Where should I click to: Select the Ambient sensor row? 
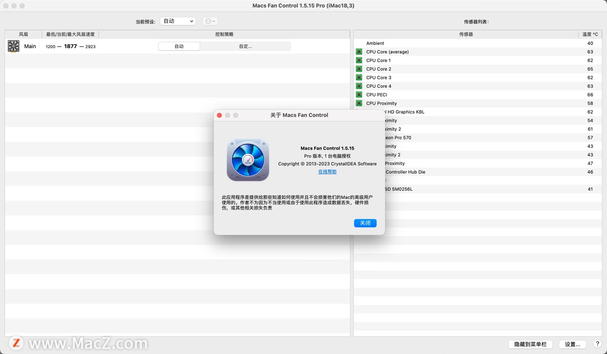point(478,43)
